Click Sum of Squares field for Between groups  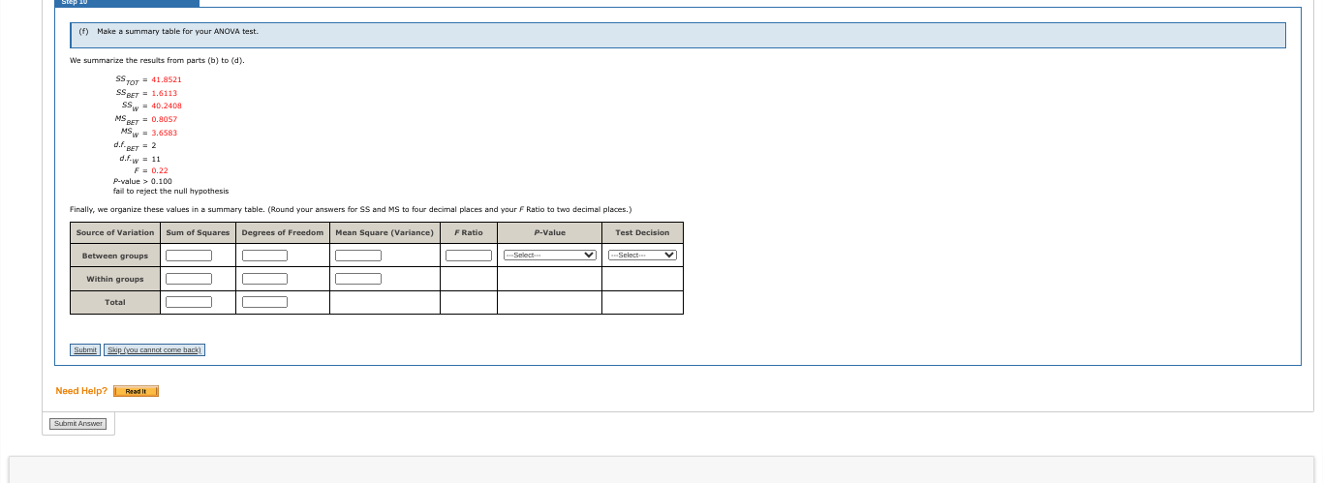point(189,256)
